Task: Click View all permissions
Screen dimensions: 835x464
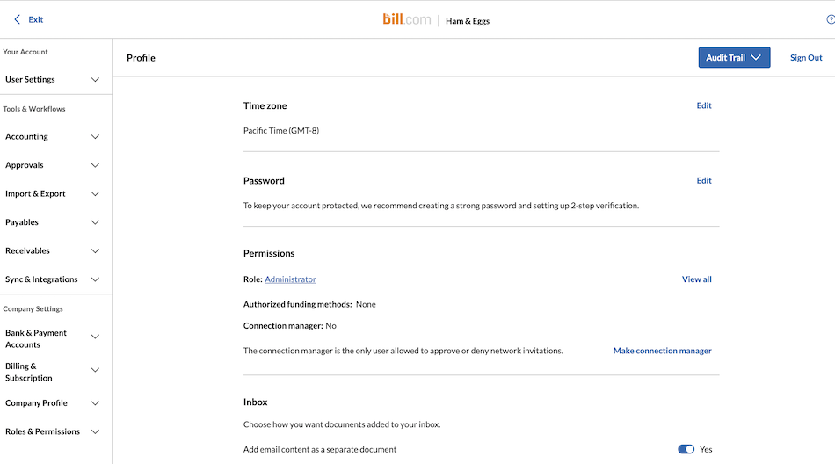Action: click(697, 279)
